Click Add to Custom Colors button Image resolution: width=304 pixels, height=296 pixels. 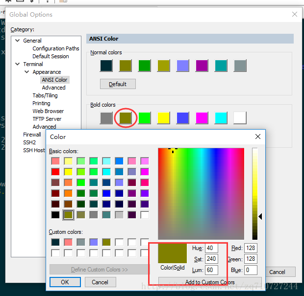tap(210, 282)
